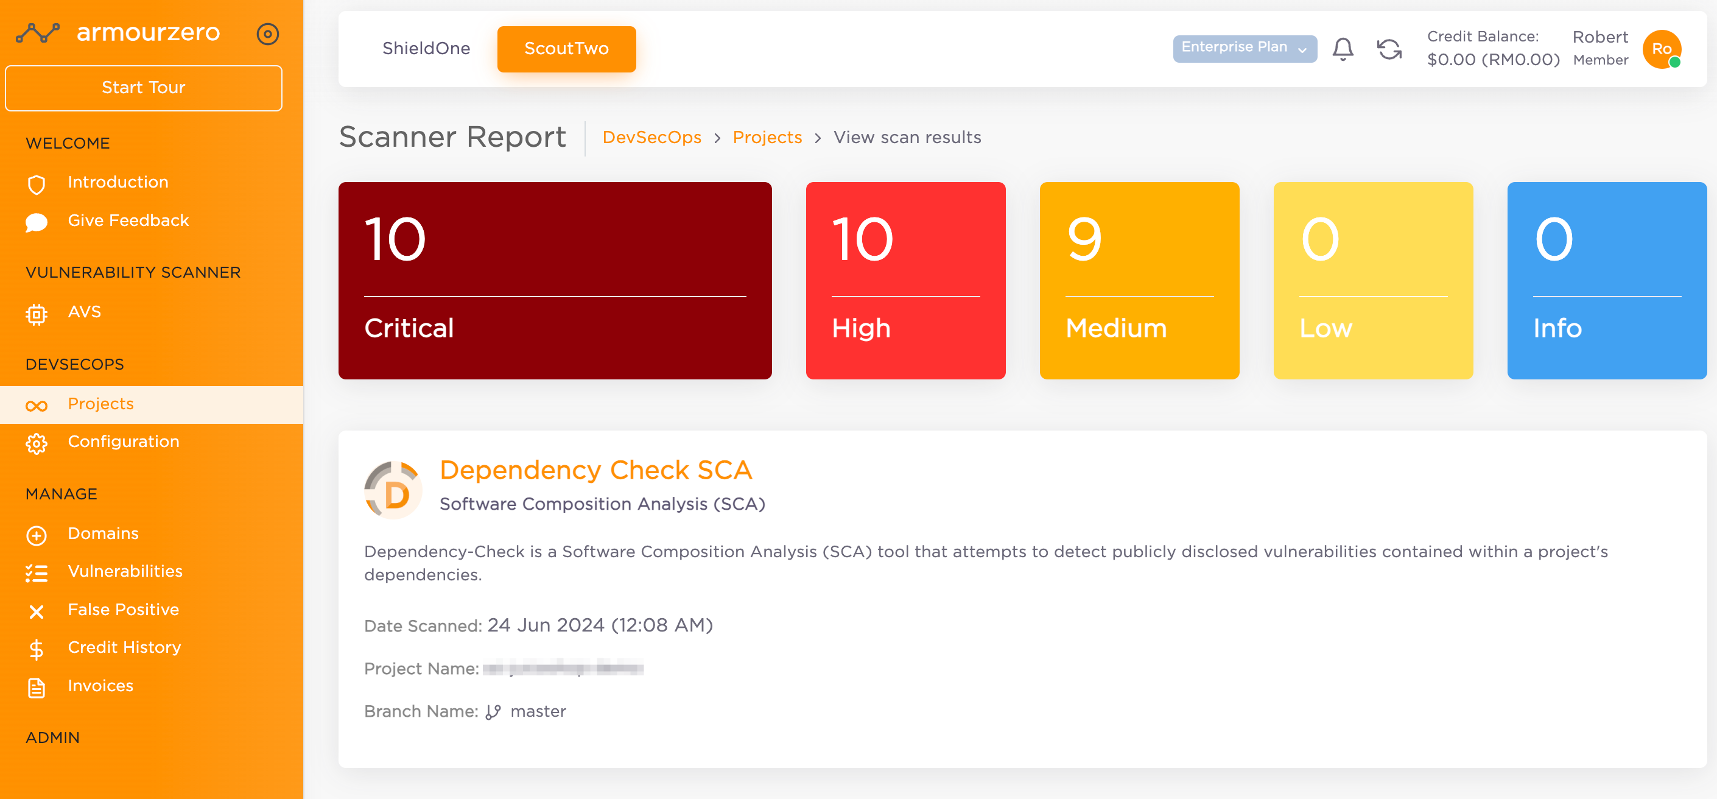Viewport: 1717px width, 799px height.
Task: Click the Scanner Report heading
Action: (452, 137)
